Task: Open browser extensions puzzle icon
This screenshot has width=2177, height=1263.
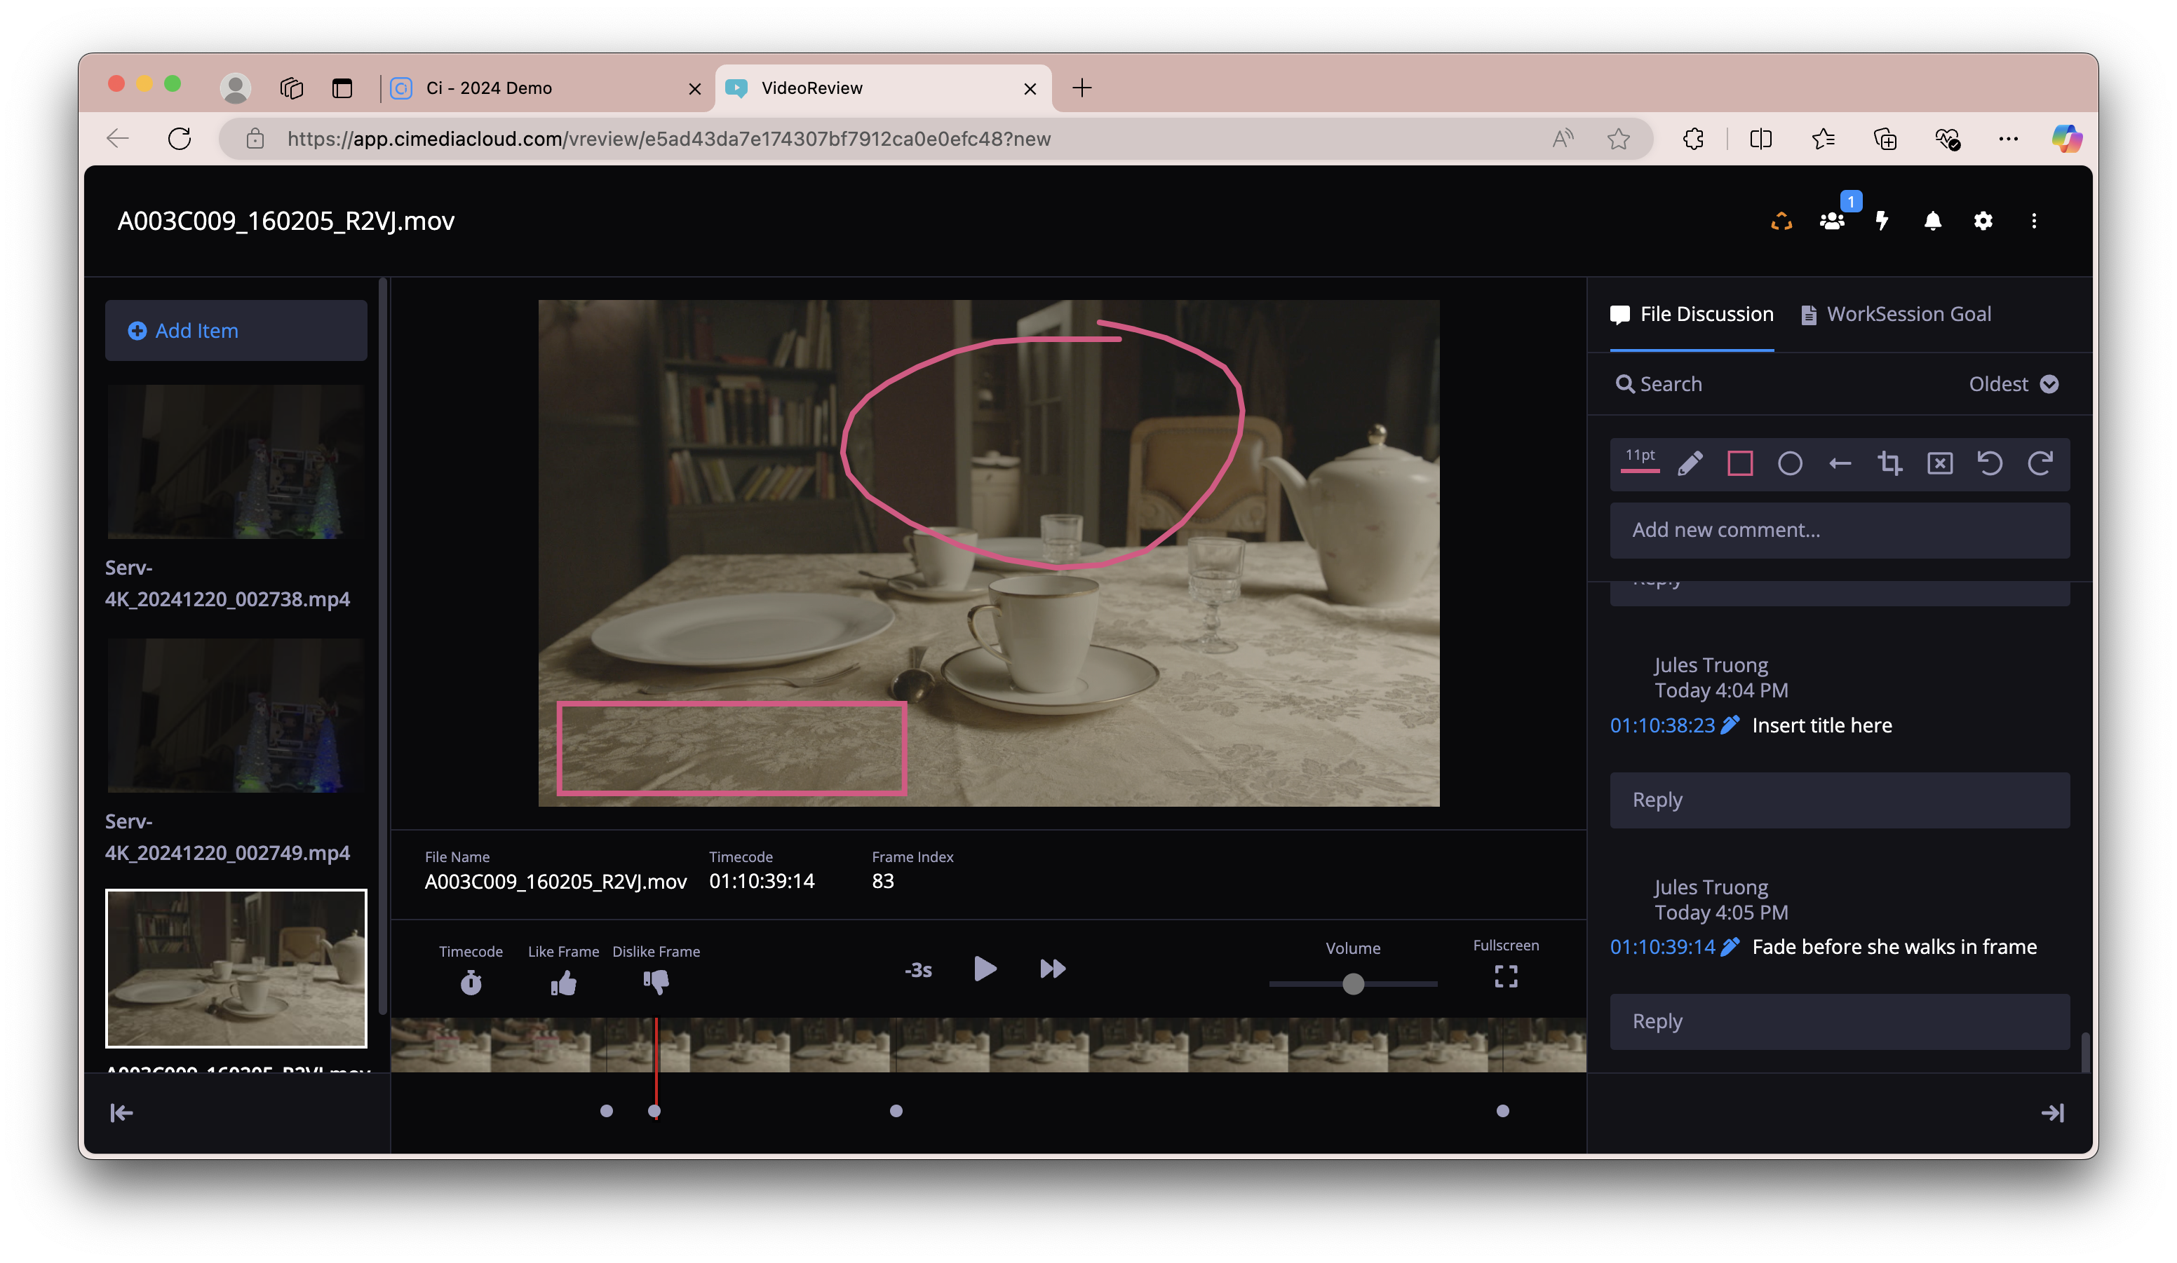Action: point(1693,139)
